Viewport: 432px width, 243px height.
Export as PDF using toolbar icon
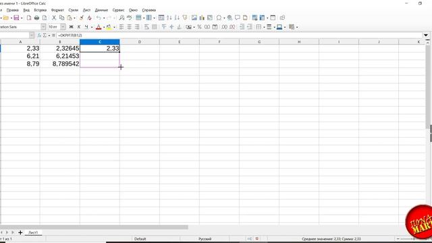(29, 18)
